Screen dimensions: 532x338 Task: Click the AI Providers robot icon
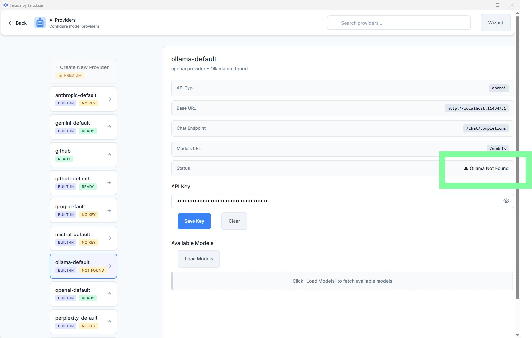coord(40,23)
